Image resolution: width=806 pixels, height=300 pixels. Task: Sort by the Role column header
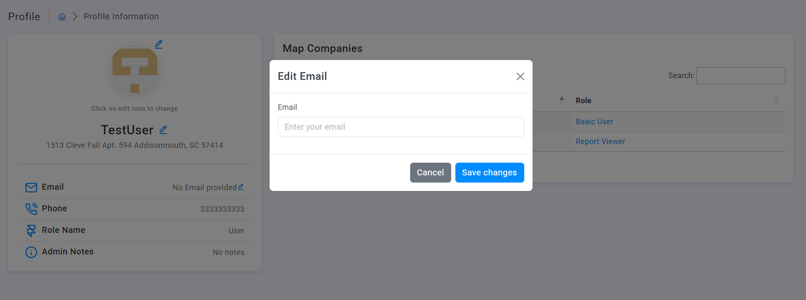click(x=583, y=101)
